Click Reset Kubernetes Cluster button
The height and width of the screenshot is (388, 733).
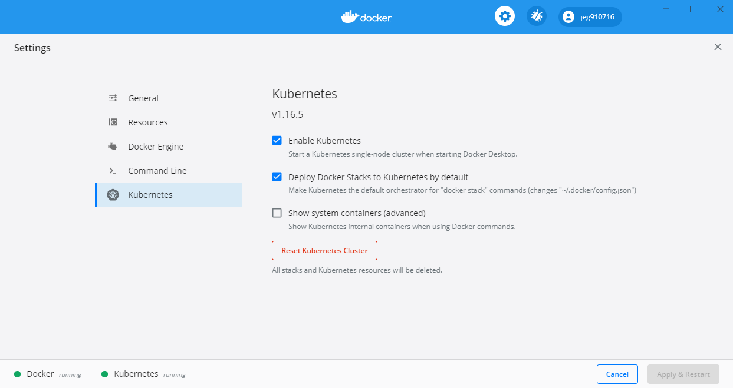tap(324, 250)
